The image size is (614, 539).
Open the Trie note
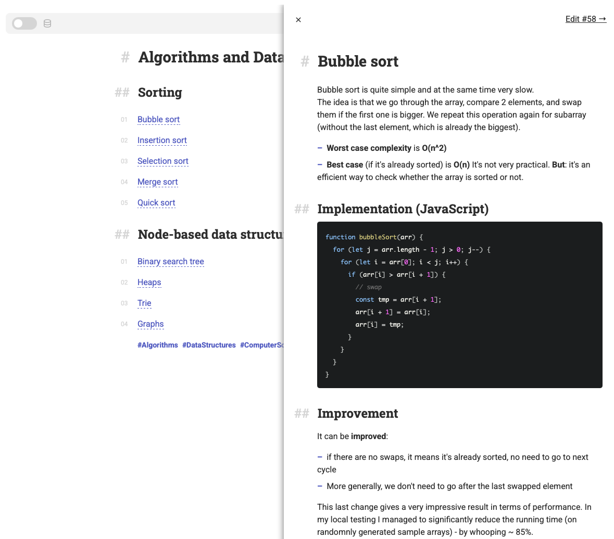(144, 303)
